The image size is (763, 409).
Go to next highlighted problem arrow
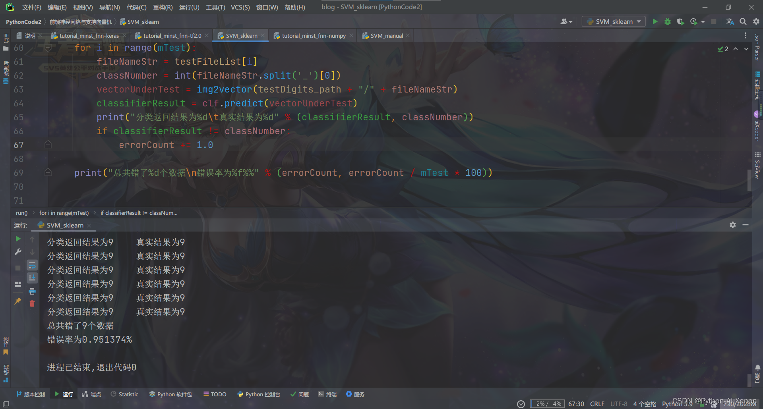coord(746,49)
